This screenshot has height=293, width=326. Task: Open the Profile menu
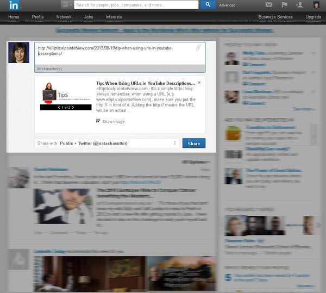[37, 17]
